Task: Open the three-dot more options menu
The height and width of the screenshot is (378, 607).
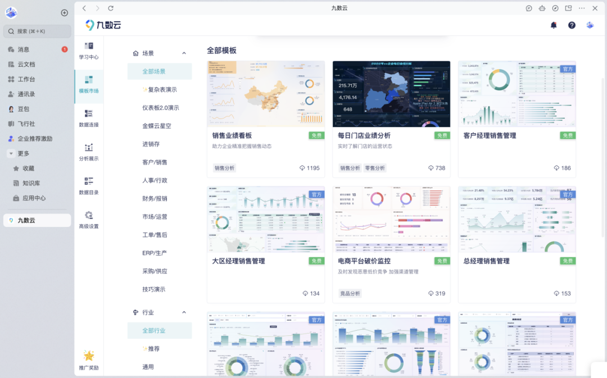Action: pyautogui.click(x=582, y=8)
